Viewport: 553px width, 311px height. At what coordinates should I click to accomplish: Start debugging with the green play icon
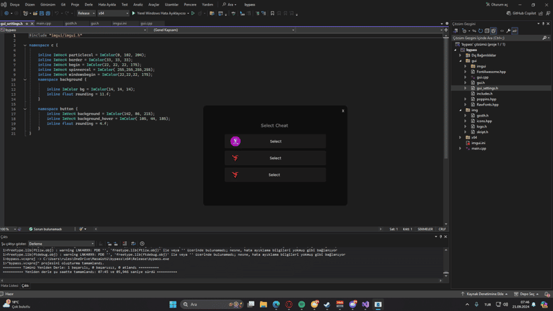(133, 13)
